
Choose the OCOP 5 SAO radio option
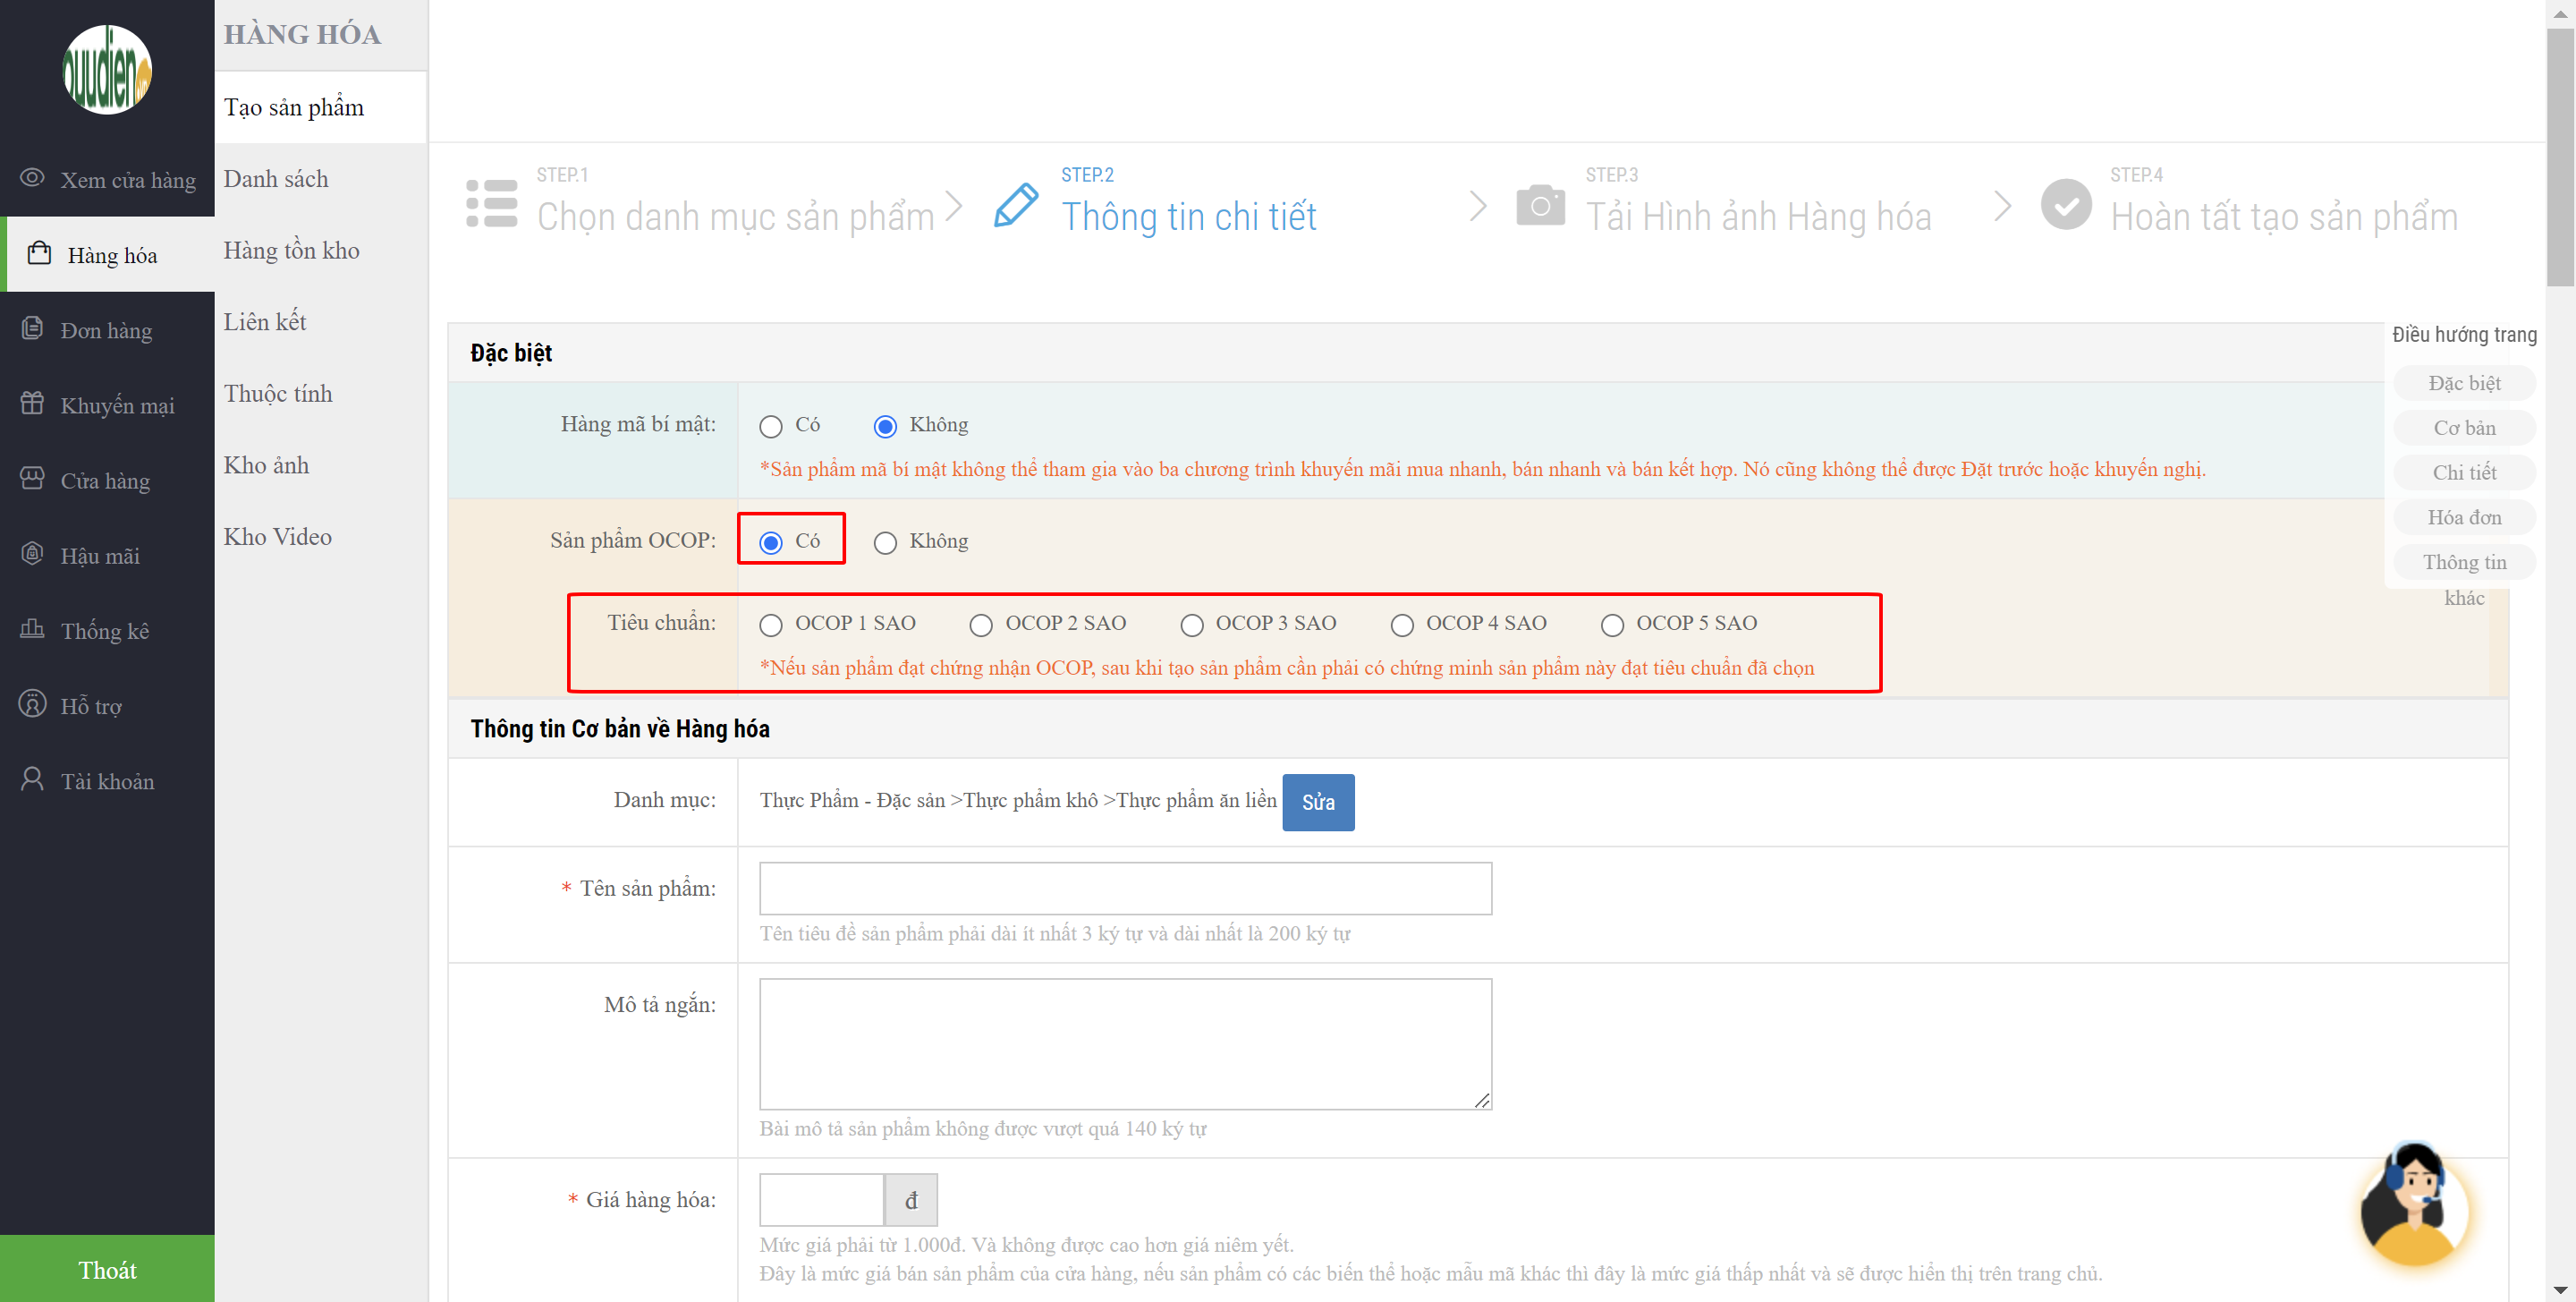[x=1611, y=625]
